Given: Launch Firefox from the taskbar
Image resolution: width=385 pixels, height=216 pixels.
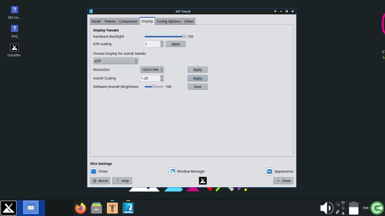Looking at the screenshot, I should point(80,208).
